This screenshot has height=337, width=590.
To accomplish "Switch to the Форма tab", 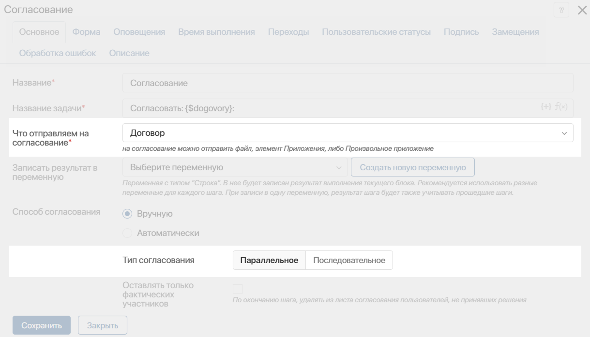I will [x=86, y=32].
